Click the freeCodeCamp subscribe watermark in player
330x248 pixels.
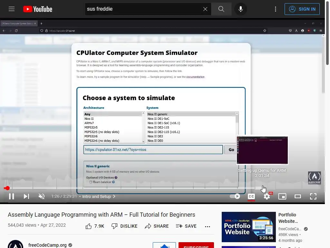(x=315, y=178)
